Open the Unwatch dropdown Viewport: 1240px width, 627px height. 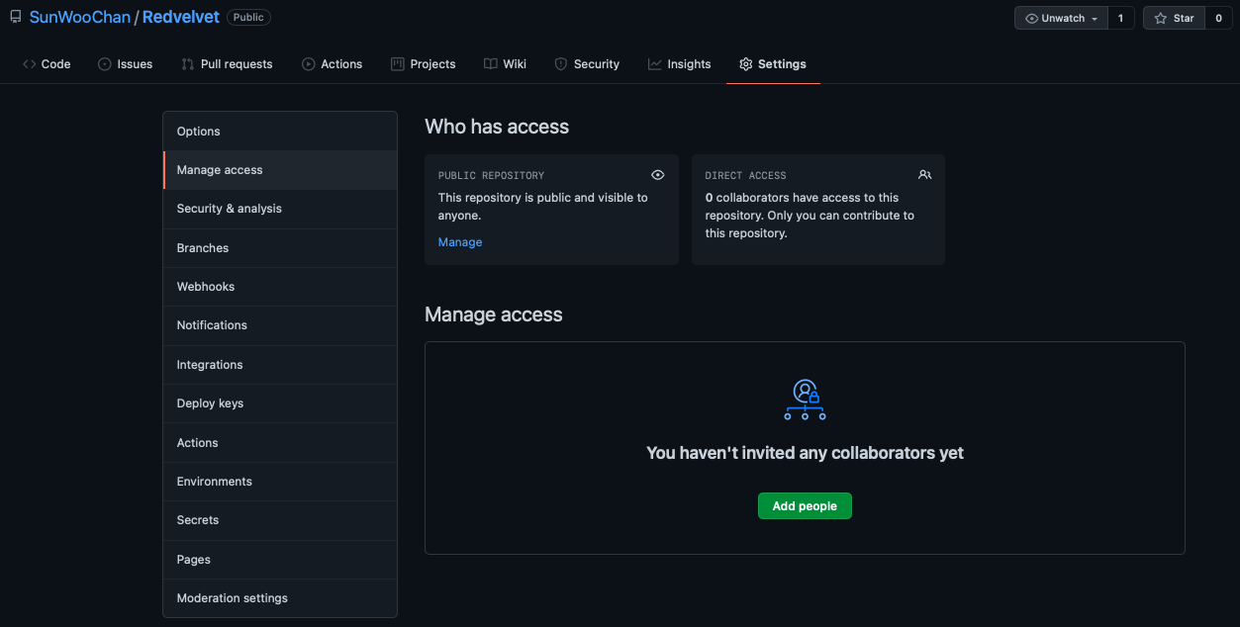click(1062, 18)
